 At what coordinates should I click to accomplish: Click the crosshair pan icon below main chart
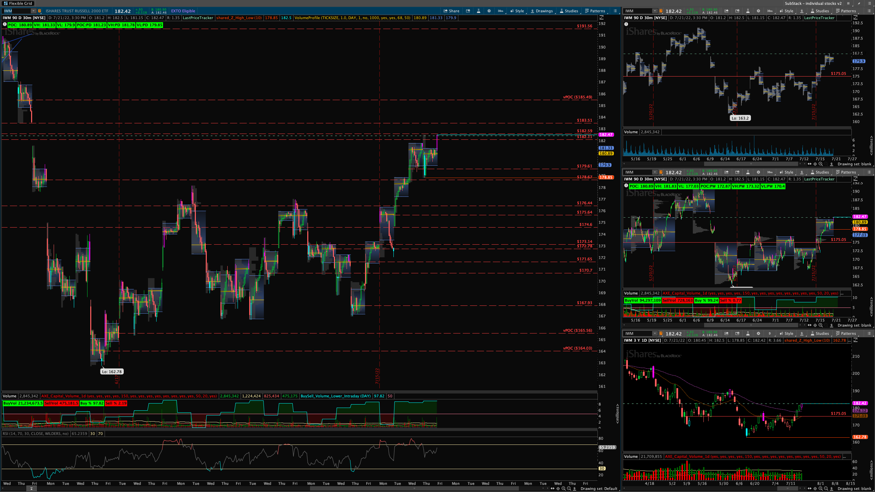(558, 489)
